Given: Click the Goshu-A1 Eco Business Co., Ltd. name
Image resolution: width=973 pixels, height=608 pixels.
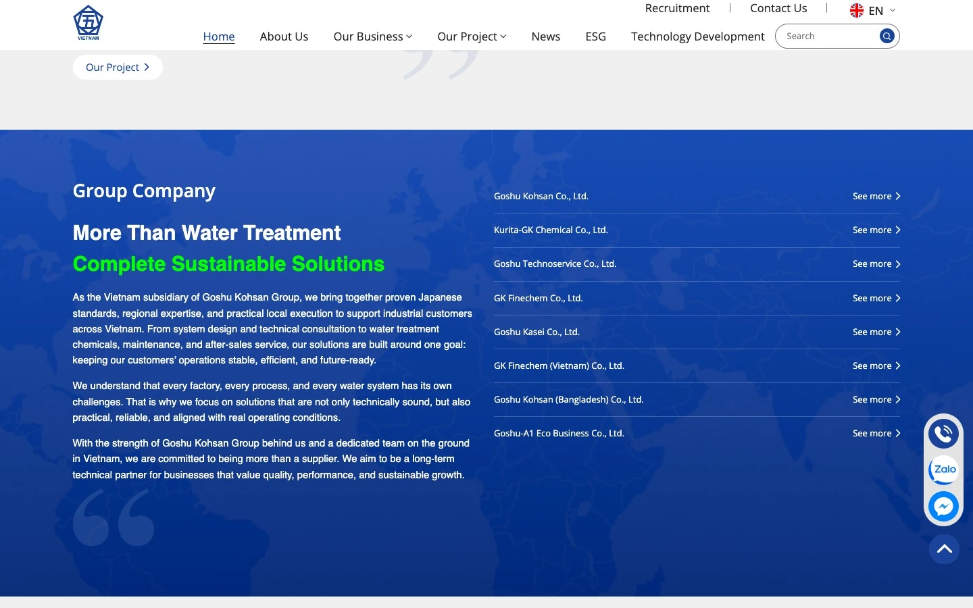Looking at the screenshot, I should [x=559, y=433].
